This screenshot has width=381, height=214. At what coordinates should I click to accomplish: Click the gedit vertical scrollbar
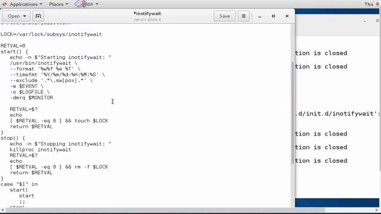tap(293, 113)
